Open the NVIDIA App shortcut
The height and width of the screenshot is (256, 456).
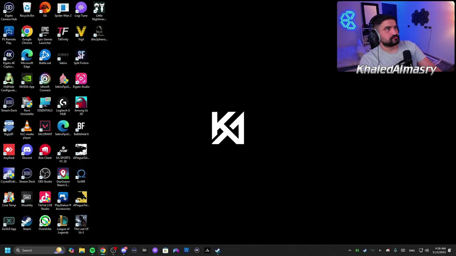pos(27,81)
